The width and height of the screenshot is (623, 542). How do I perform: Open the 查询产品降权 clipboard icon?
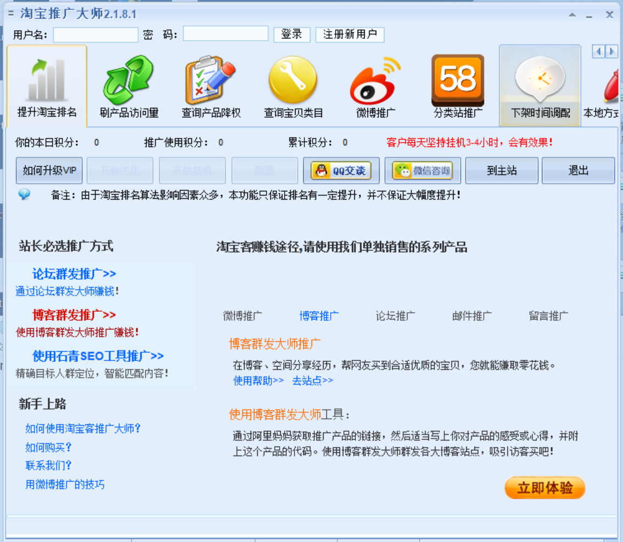(x=211, y=81)
